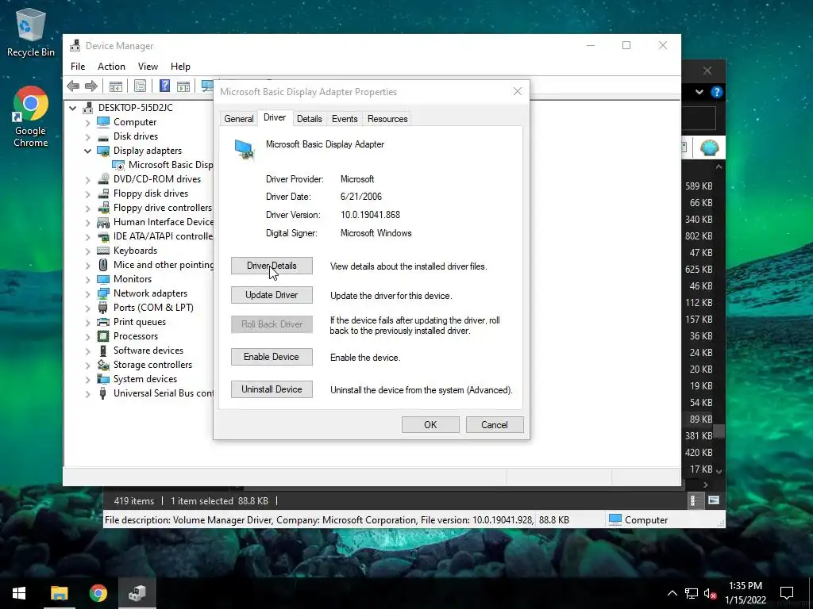Select the Storage controllers tree item

[153, 365]
